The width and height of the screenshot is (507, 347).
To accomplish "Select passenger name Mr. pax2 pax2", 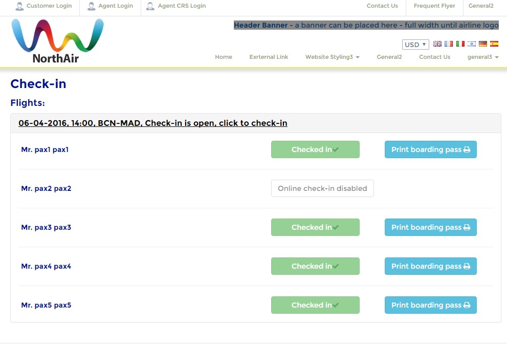I will 46,188.
